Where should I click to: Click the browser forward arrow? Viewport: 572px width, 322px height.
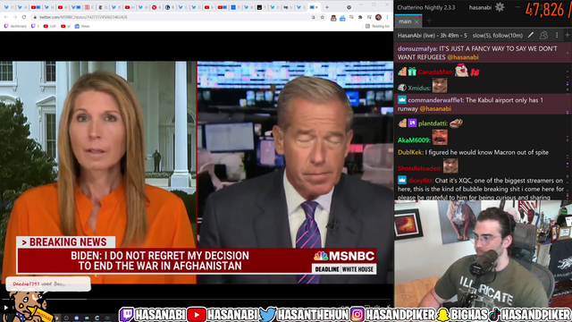tap(15, 17)
